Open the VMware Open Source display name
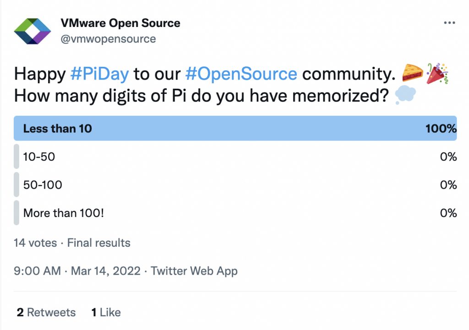The height and width of the screenshot is (330, 469). tap(120, 23)
